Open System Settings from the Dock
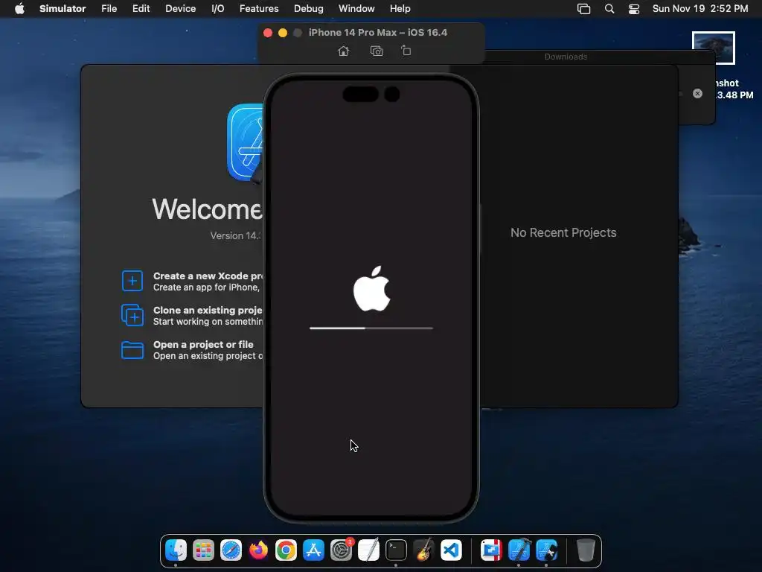The image size is (762, 572). pos(341,550)
